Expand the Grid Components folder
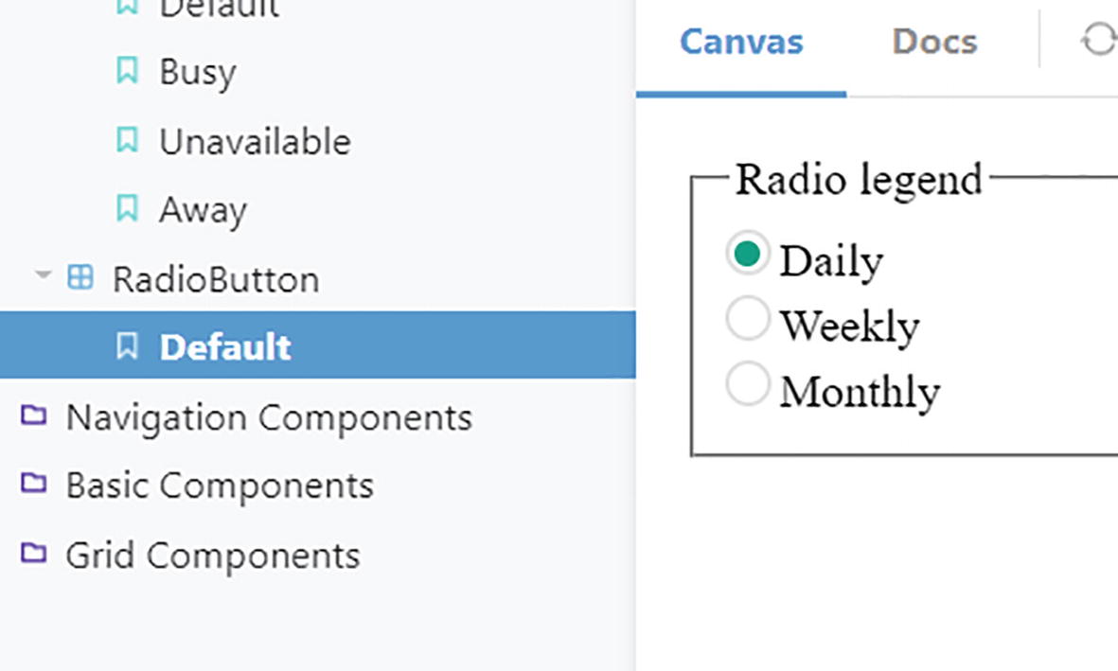 (212, 555)
